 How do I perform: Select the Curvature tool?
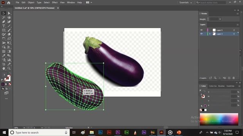pyautogui.click(x=9, y=22)
